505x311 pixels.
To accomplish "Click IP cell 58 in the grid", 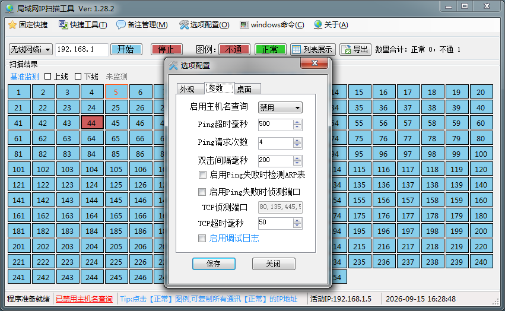I will 433,123.
